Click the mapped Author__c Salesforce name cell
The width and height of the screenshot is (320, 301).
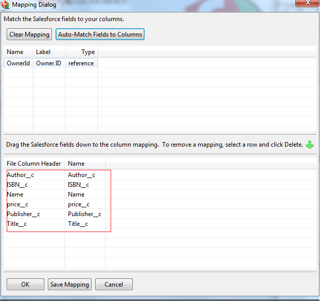[81, 175]
